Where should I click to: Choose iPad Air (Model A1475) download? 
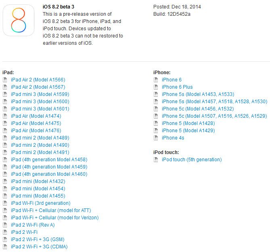pyautogui.click(x=36, y=123)
